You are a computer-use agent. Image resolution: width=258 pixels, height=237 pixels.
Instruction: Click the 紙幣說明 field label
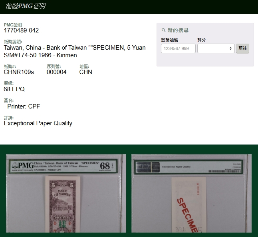click(x=13, y=42)
